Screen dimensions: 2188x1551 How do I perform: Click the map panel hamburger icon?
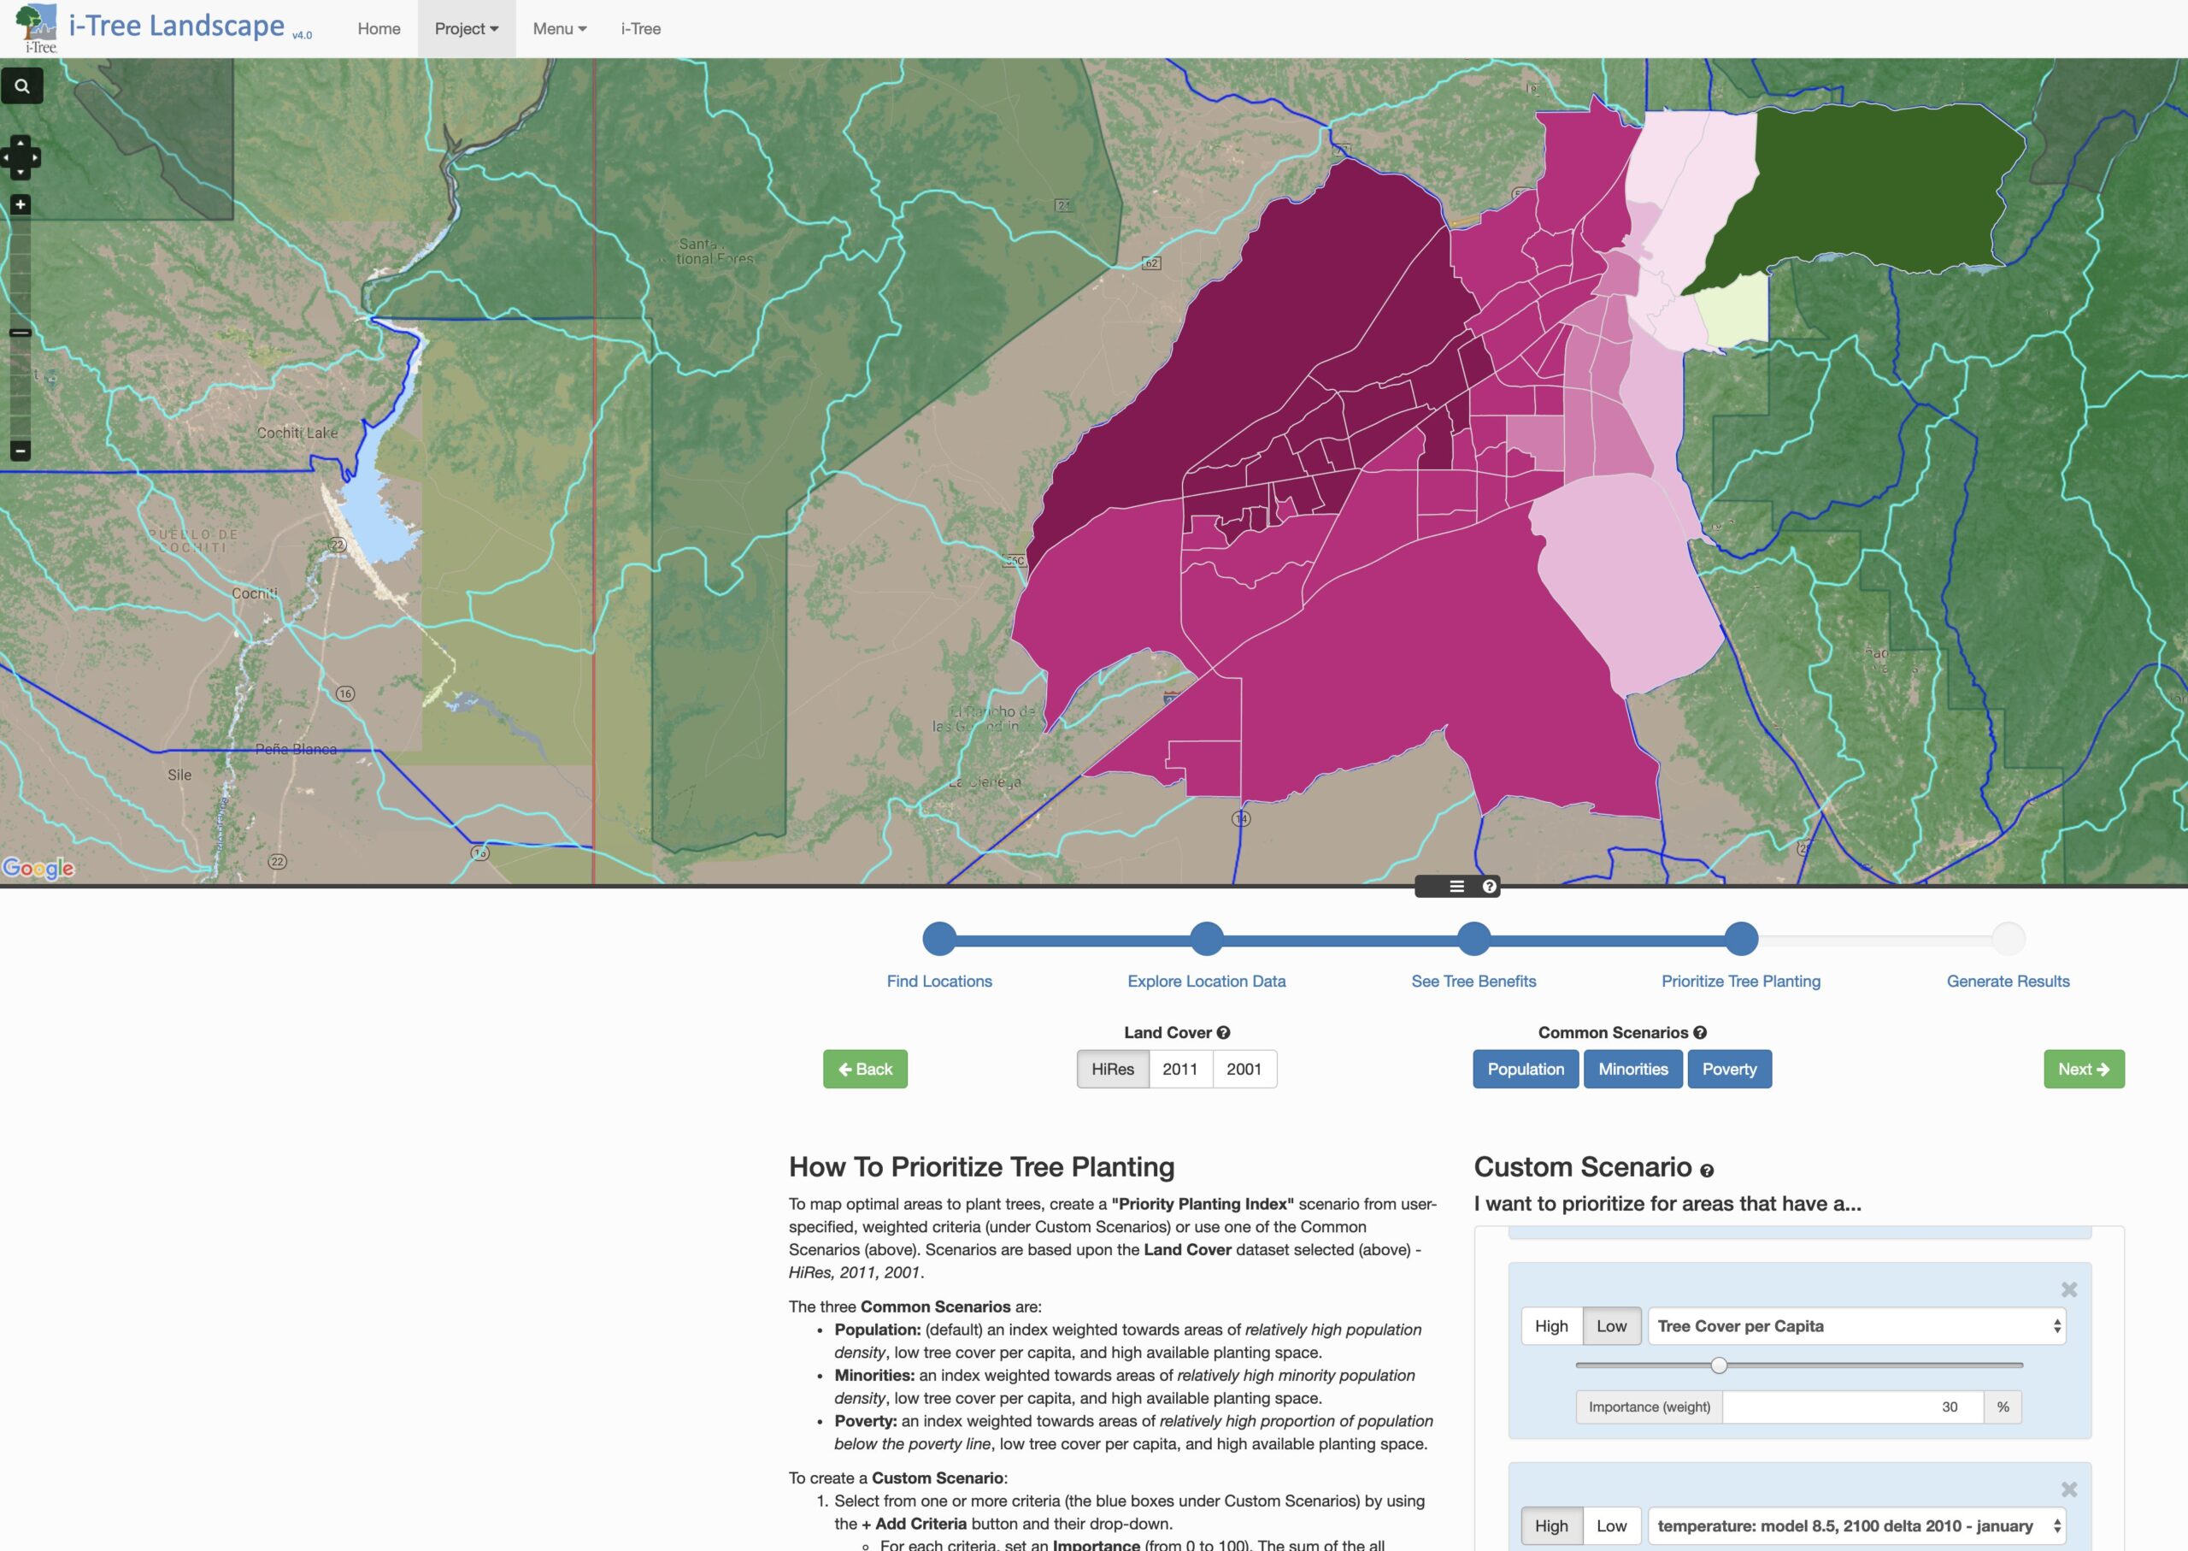1456,887
